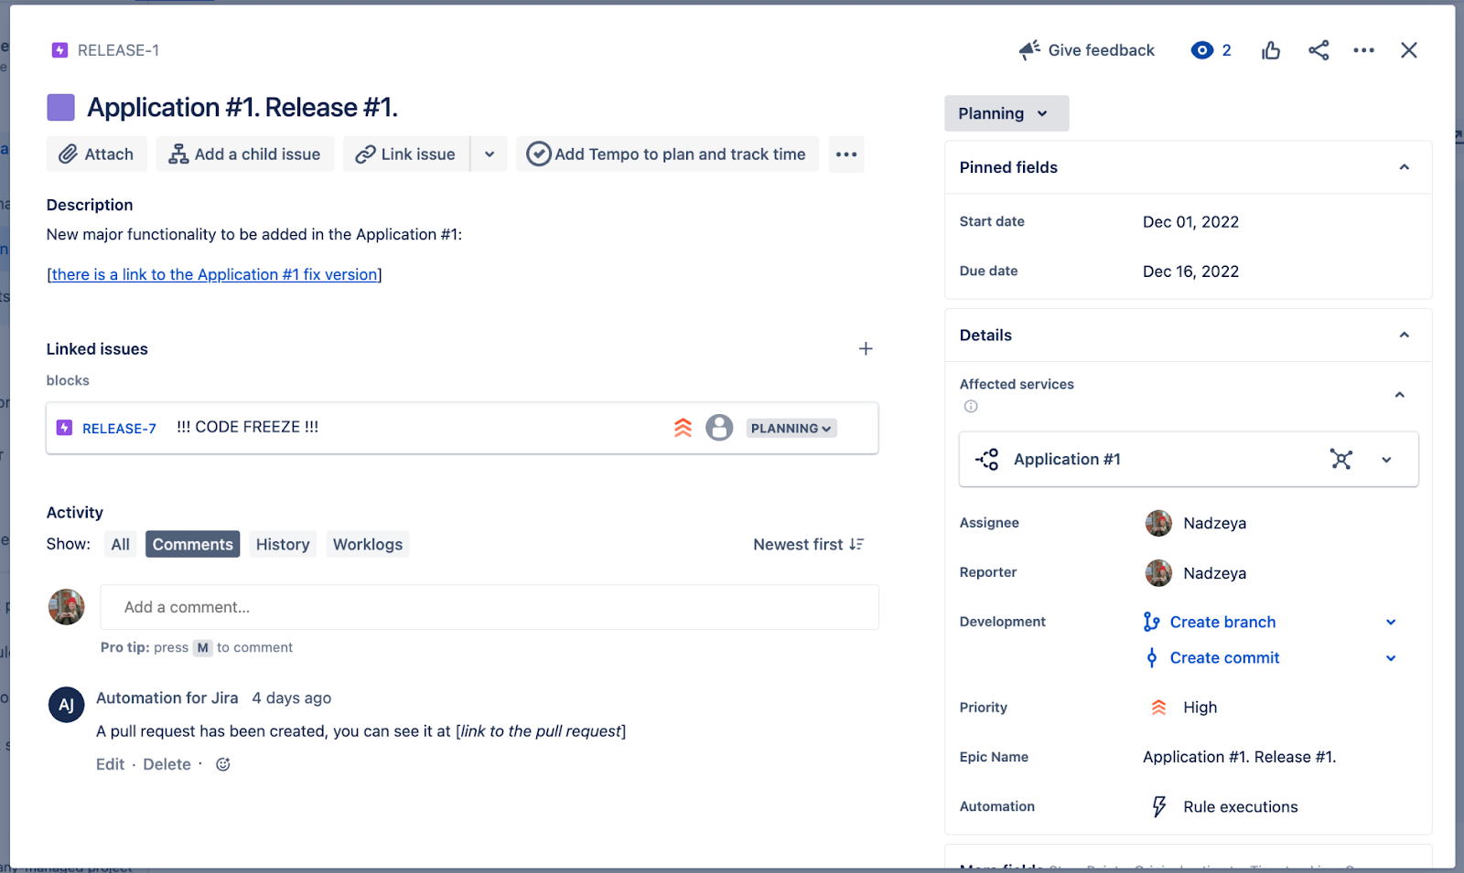This screenshot has height=873, width=1464.
Task: Click the Create commit icon
Action: pos(1152,658)
